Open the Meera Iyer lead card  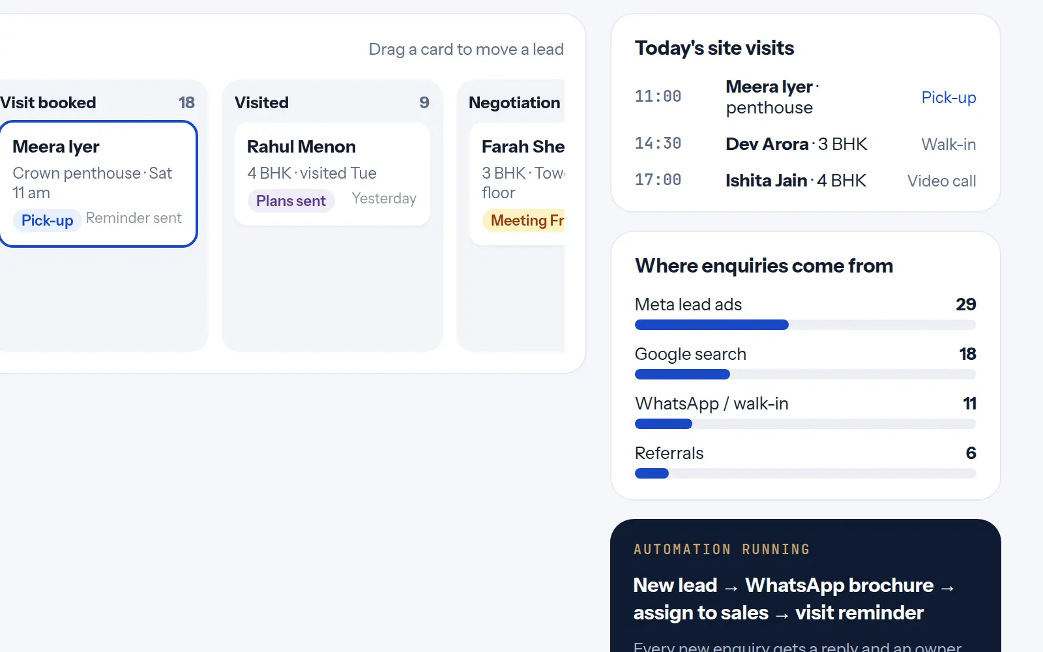98,184
